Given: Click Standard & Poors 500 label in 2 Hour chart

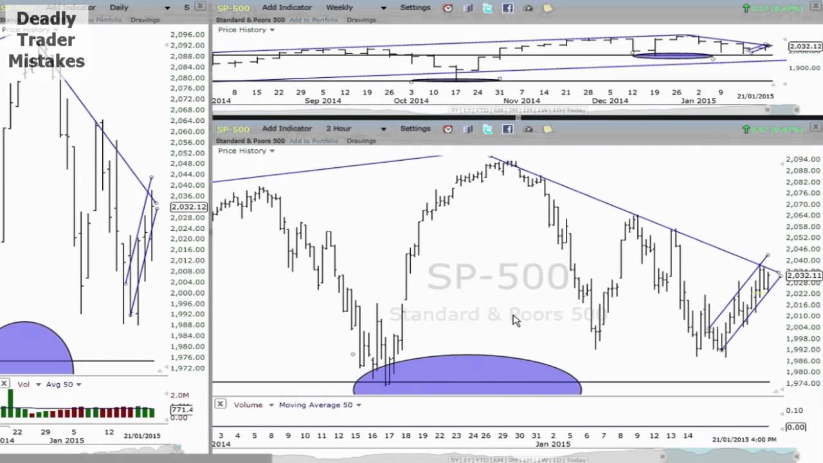Looking at the screenshot, I should tap(250, 141).
